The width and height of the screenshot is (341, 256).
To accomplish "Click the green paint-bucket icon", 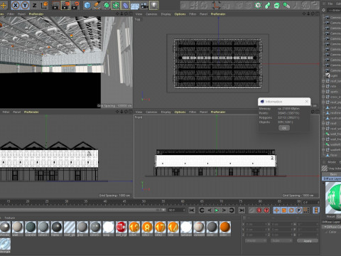I will (286, 5).
